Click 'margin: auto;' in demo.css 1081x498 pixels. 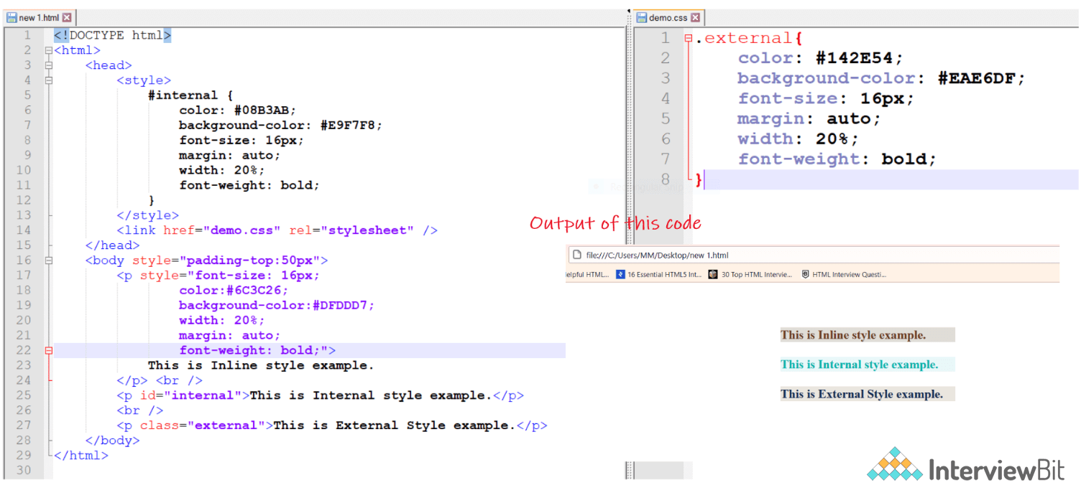(809, 118)
